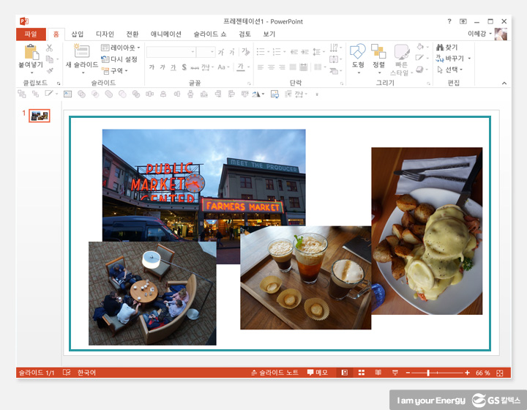
Task: Toggle Slide Notes (슬라이드 노트) pane
Action: pos(274,373)
